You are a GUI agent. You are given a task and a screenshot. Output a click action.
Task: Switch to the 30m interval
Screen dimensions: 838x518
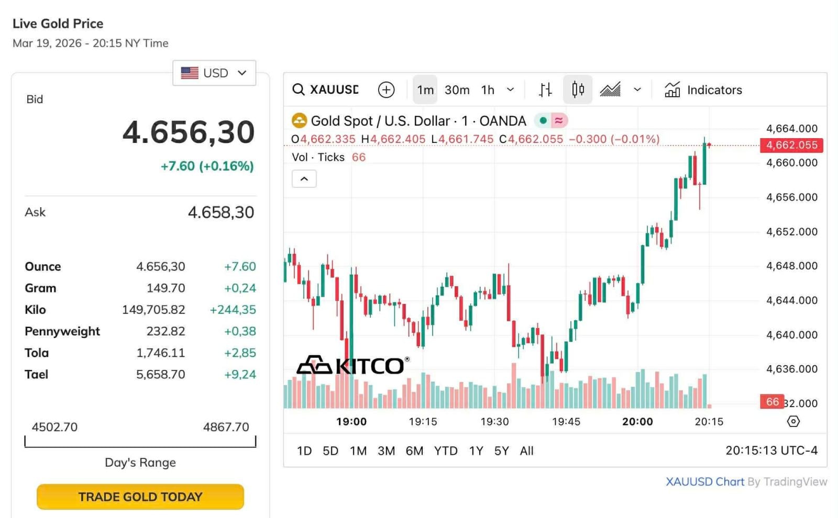(x=457, y=90)
